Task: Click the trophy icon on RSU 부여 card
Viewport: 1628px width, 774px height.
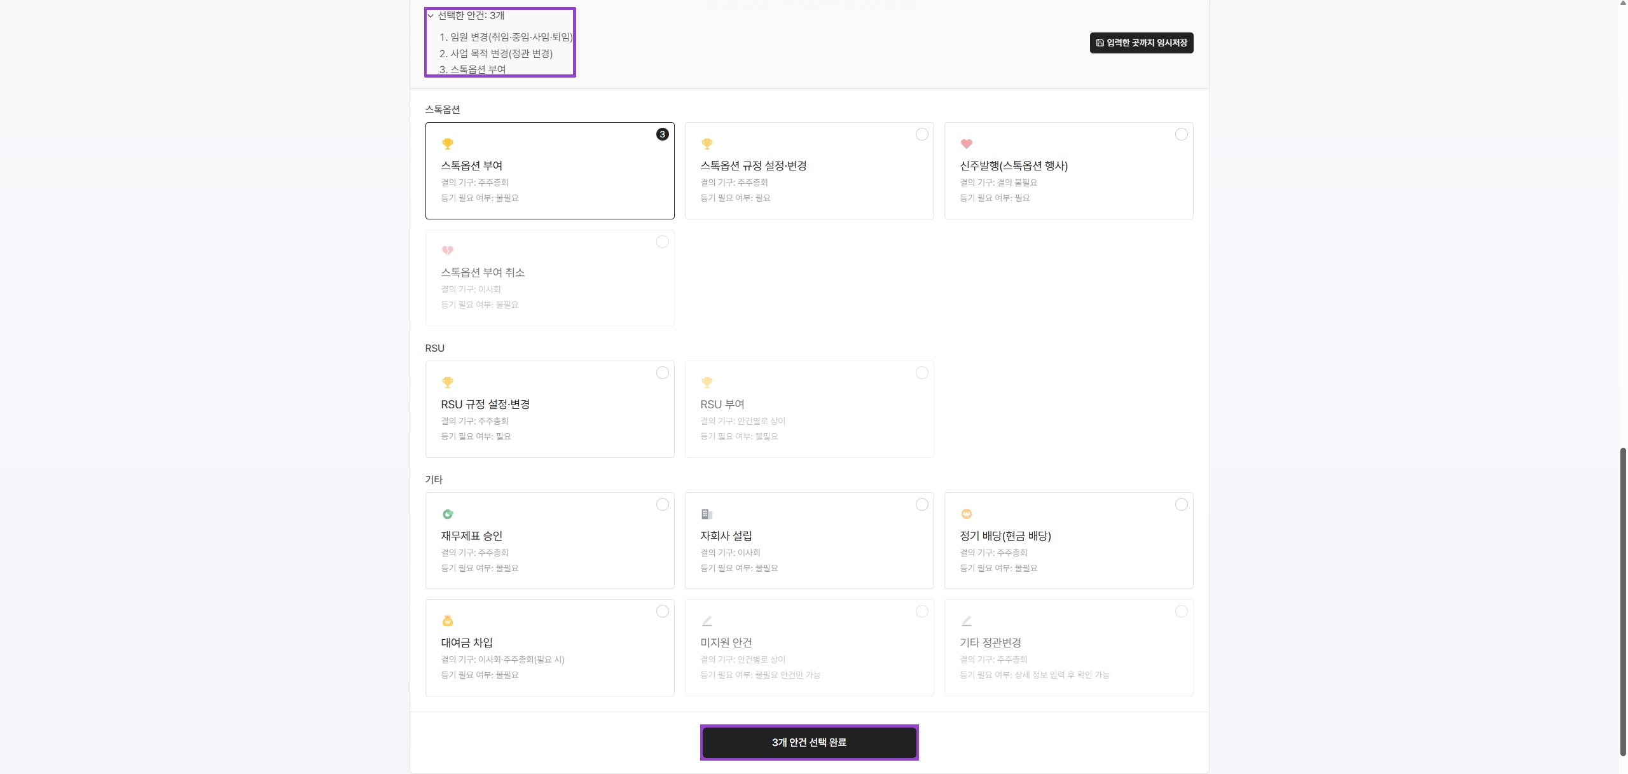Action: click(707, 382)
